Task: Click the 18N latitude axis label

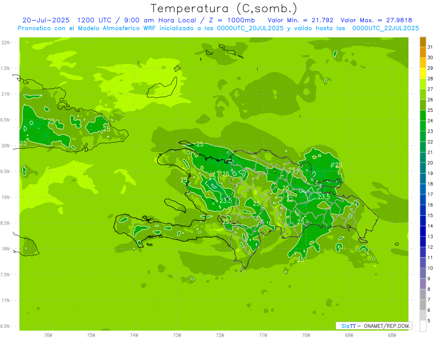Action: (x=6, y=249)
